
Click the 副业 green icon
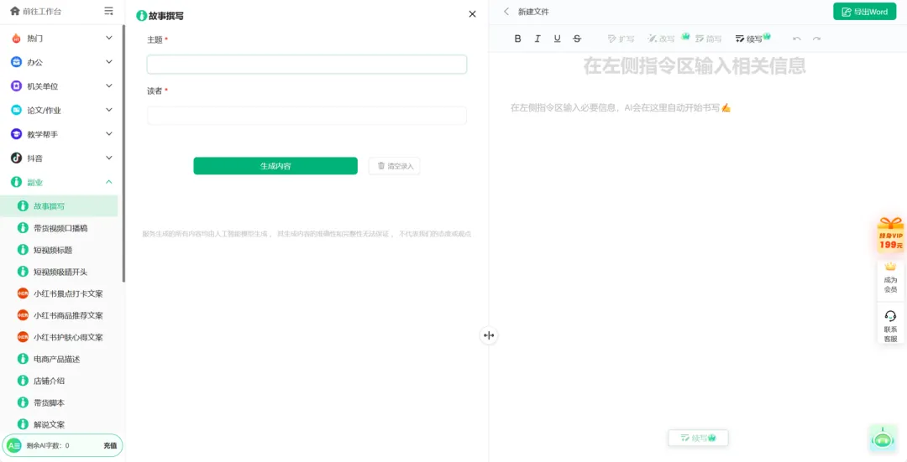[16, 182]
